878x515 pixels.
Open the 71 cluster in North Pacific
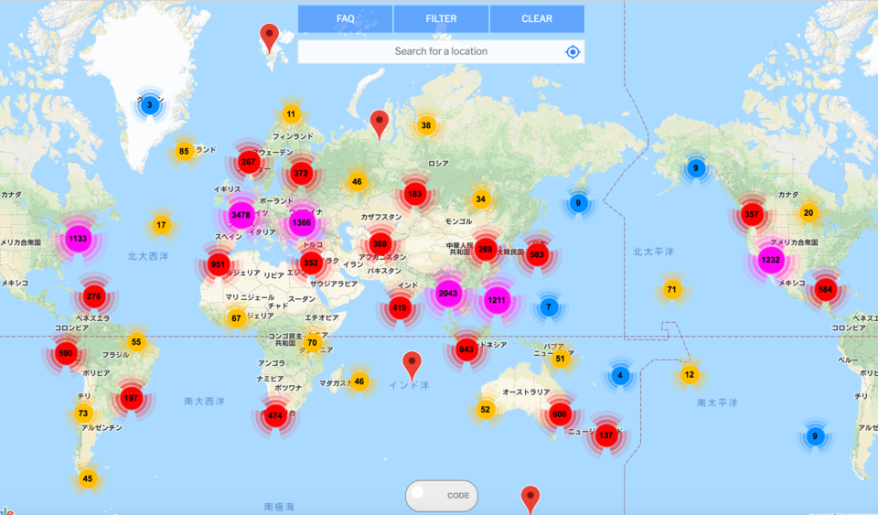[671, 289]
